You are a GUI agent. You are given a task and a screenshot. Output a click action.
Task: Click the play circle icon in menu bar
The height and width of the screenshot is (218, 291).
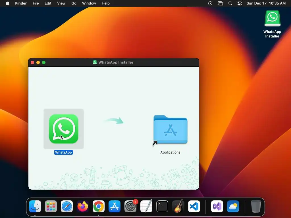(x=210, y=3)
